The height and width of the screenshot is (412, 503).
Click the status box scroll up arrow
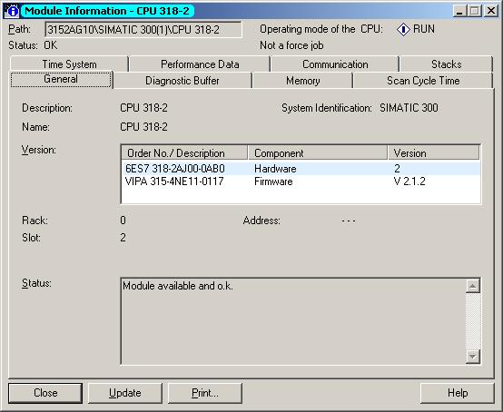(473, 286)
